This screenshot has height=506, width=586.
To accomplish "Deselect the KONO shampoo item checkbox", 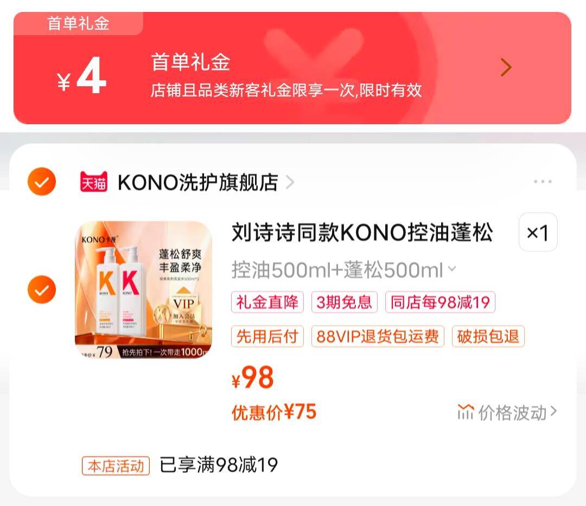I will pos(42,290).
